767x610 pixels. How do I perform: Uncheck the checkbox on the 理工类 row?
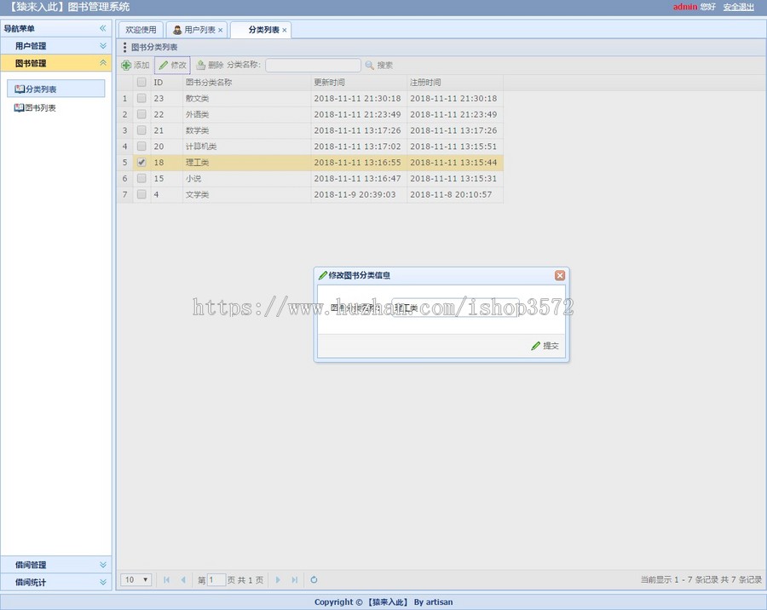tap(141, 162)
